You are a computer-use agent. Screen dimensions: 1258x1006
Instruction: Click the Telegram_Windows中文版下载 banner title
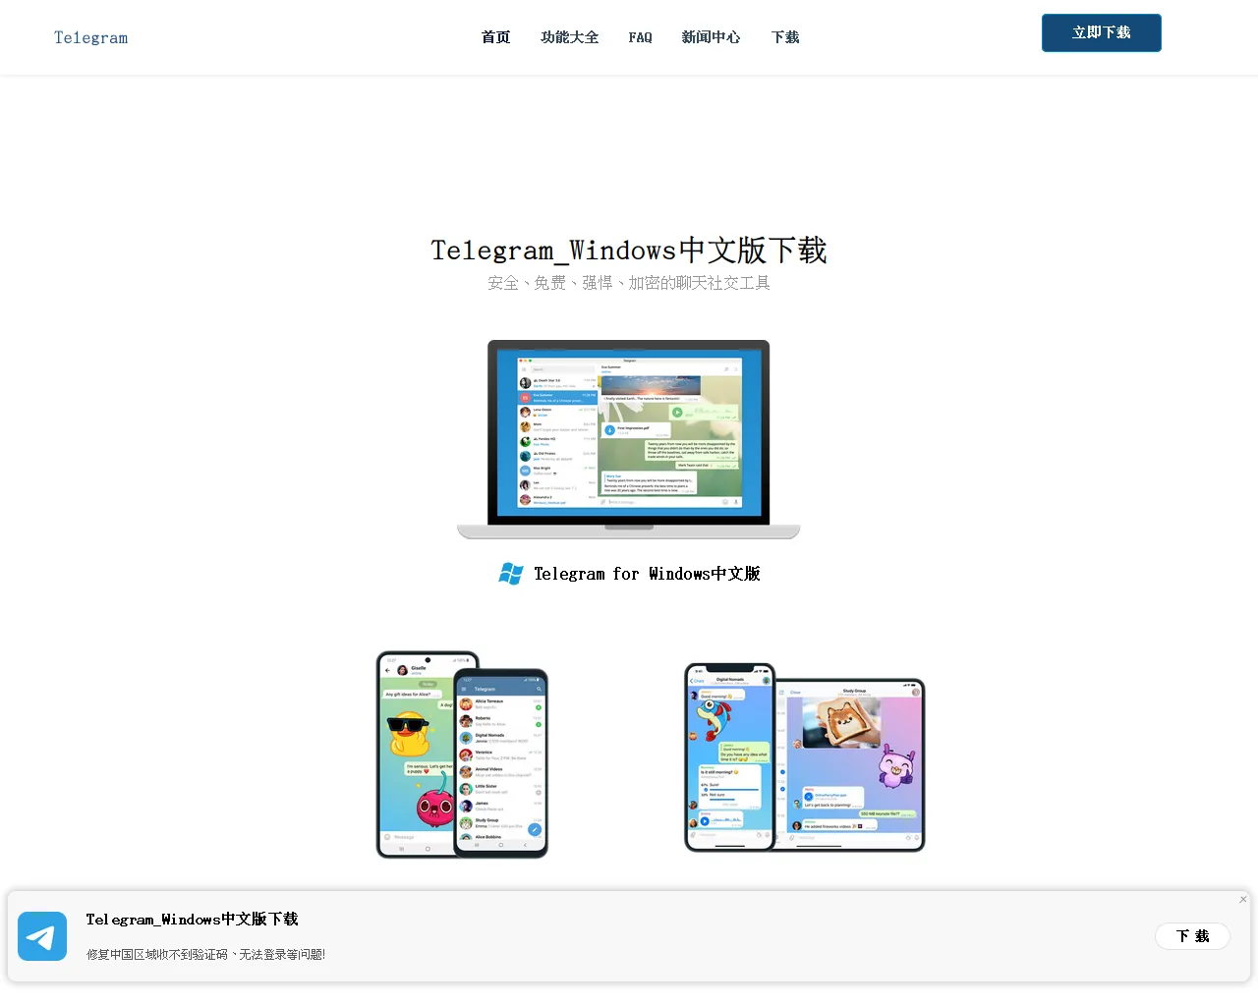point(192,920)
